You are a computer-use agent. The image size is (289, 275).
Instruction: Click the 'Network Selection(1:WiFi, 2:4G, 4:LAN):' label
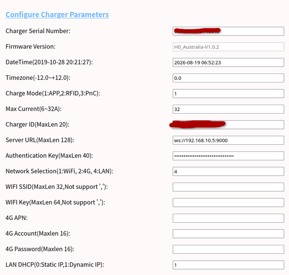(59, 171)
